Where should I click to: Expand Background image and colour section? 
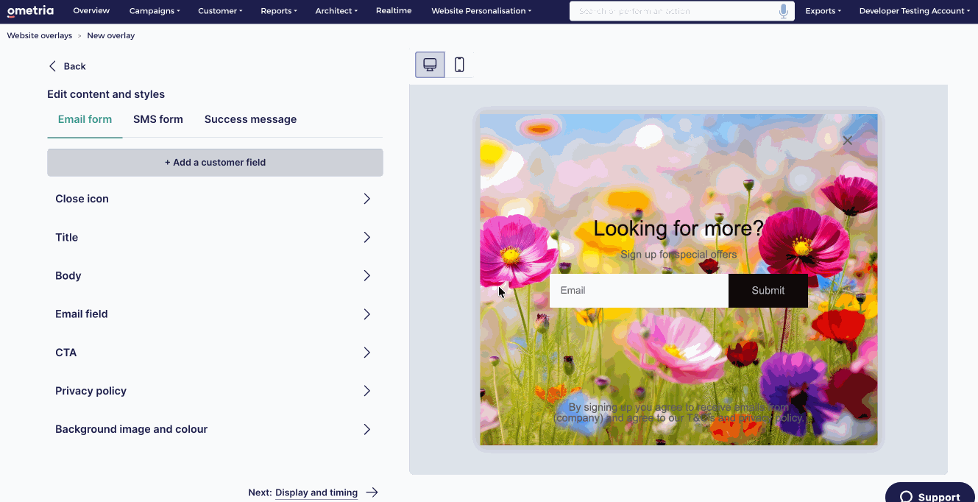(215, 429)
